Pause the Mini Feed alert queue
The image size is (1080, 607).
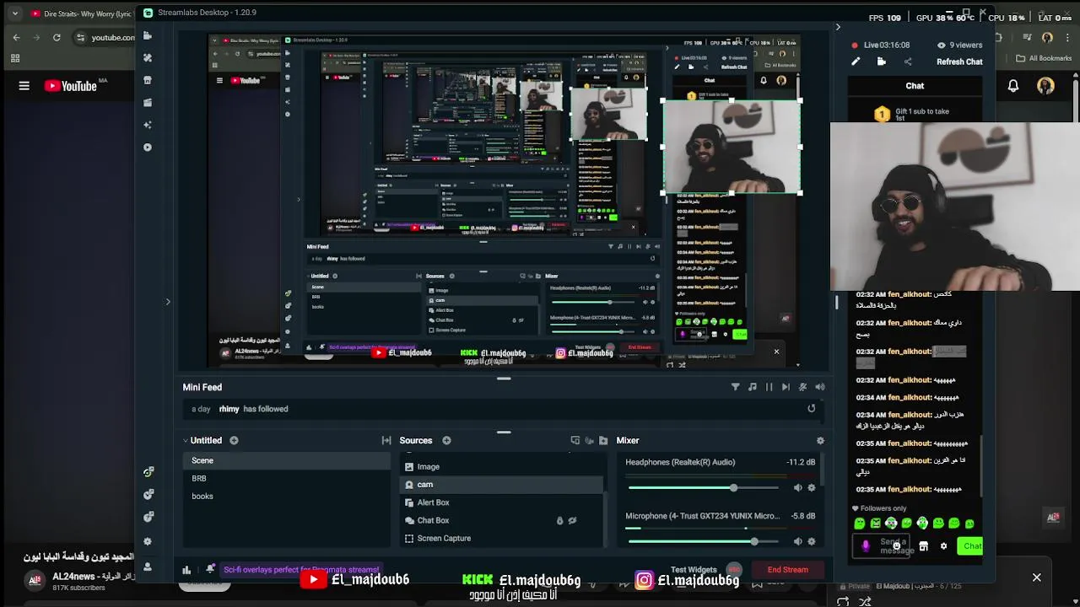[769, 387]
